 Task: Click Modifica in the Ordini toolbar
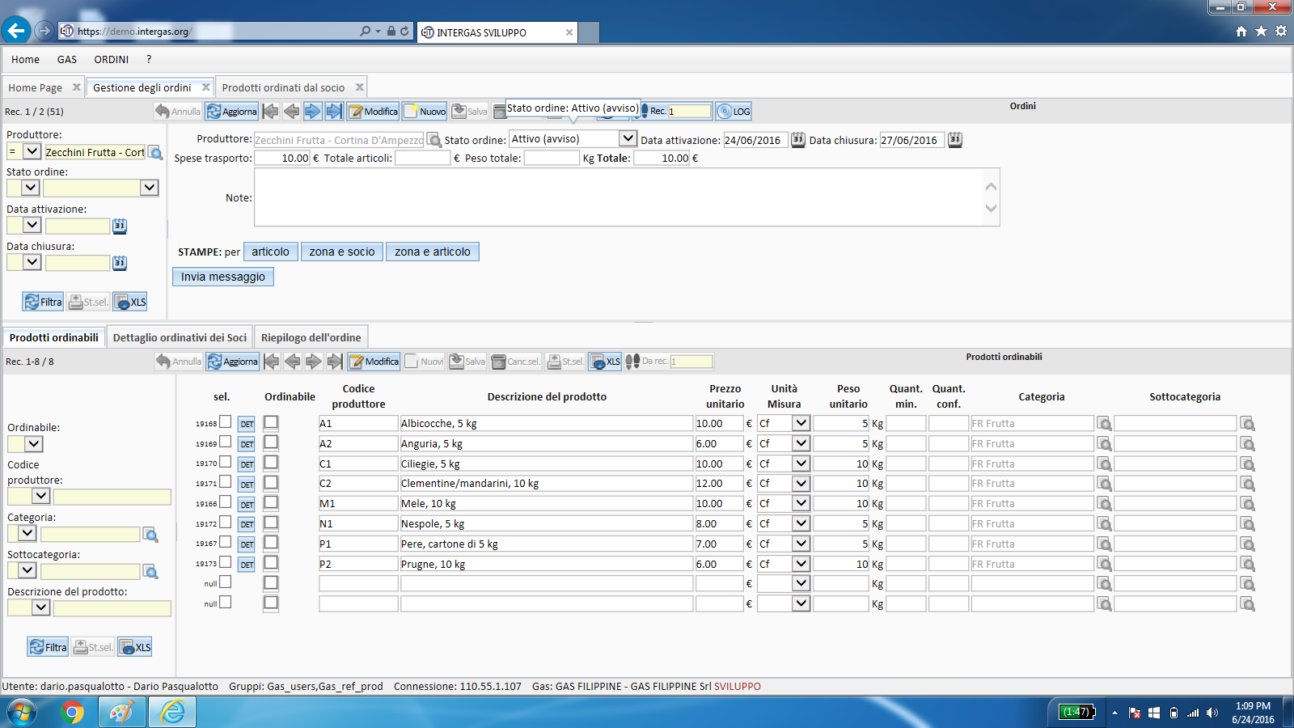373,112
